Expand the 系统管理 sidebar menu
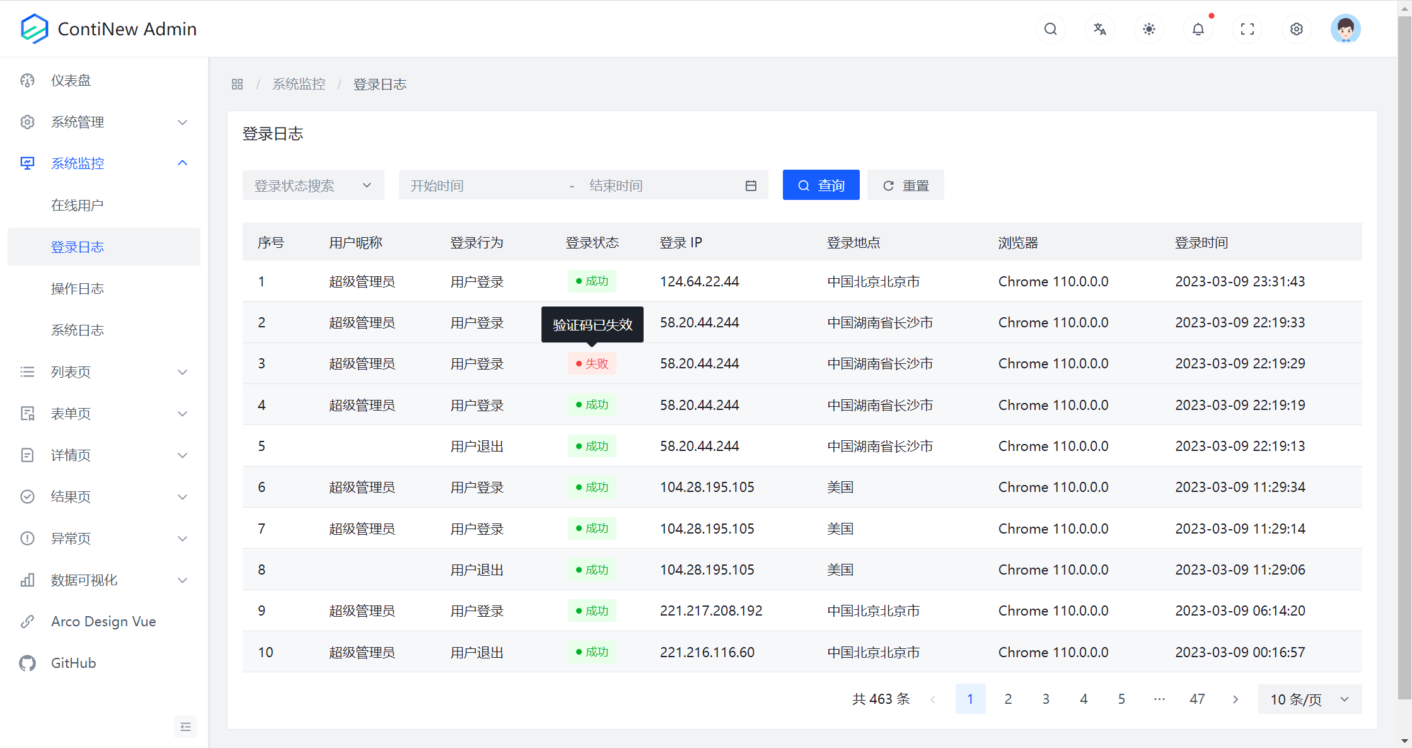The height and width of the screenshot is (748, 1412). click(x=104, y=122)
